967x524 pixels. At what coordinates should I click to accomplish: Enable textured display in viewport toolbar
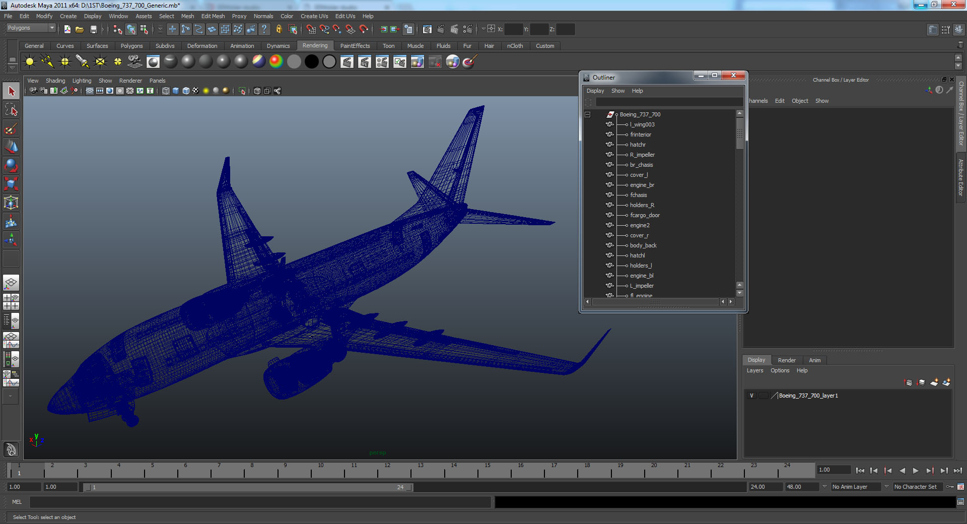[196, 91]
